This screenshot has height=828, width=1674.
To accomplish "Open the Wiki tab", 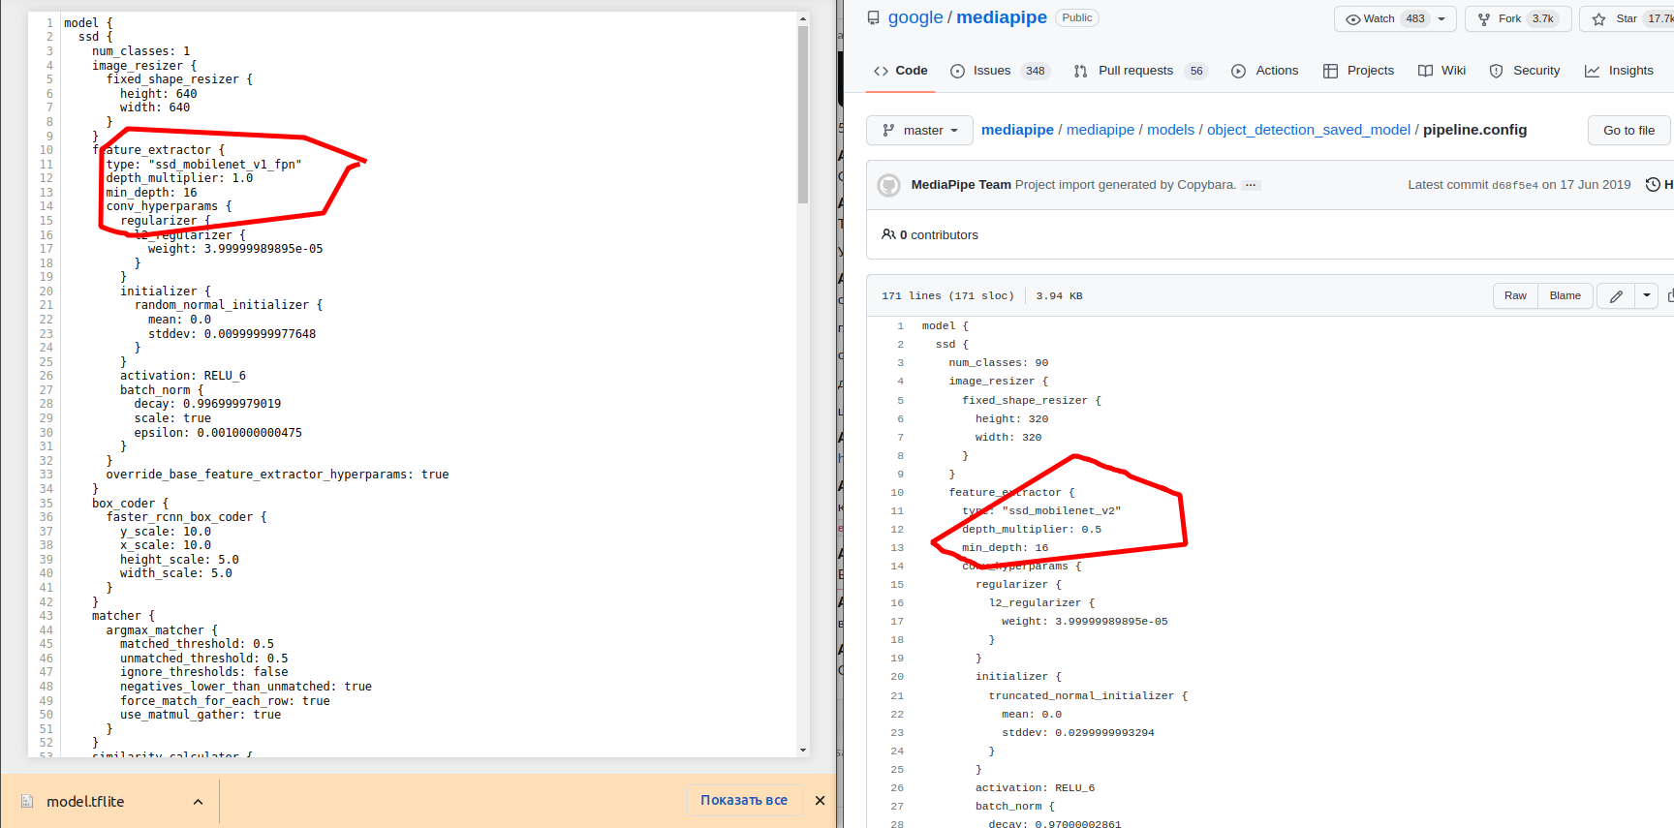I will tap(1441, 71).
